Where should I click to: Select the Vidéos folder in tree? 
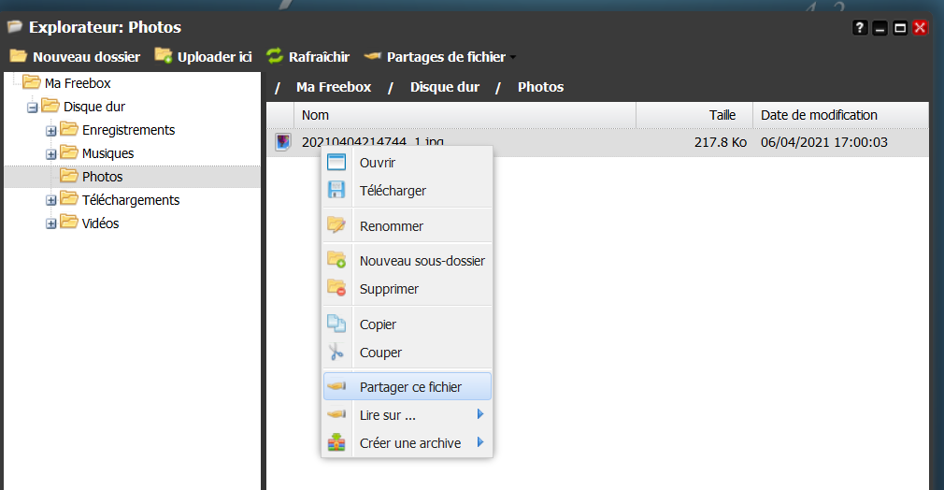click(100, 223)
